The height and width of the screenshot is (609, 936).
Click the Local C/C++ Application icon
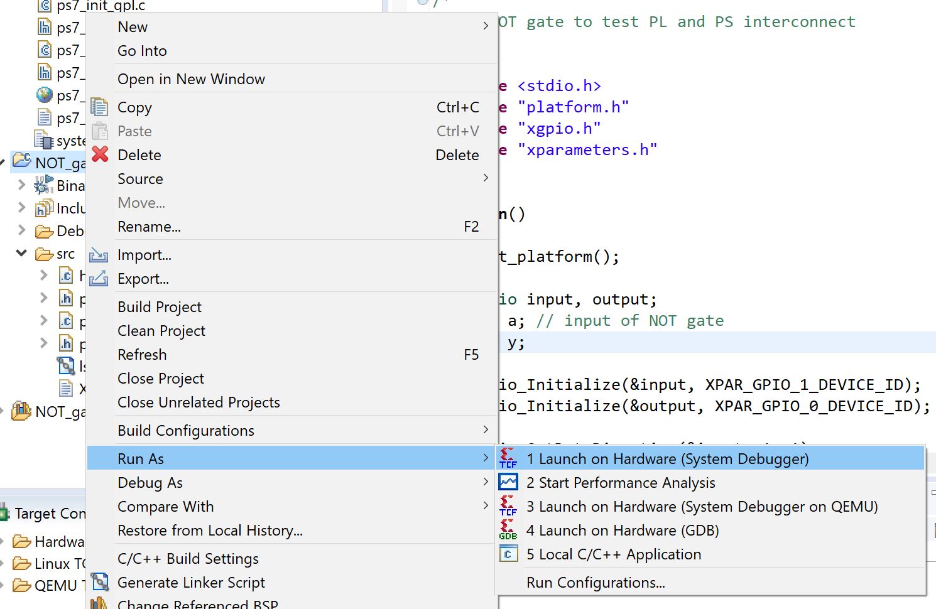(x=508, y=554)
